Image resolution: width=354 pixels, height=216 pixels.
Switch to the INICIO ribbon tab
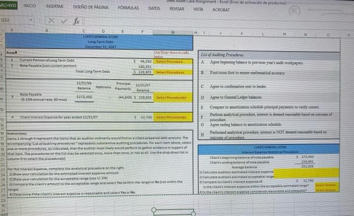29,6
